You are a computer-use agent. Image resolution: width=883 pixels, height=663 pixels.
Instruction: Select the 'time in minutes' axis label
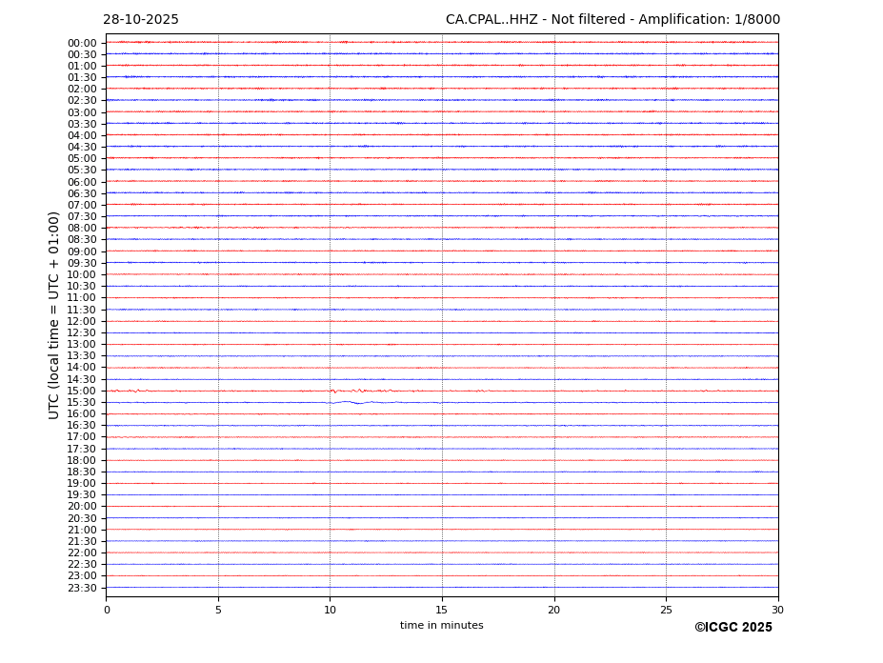[441, 626]
